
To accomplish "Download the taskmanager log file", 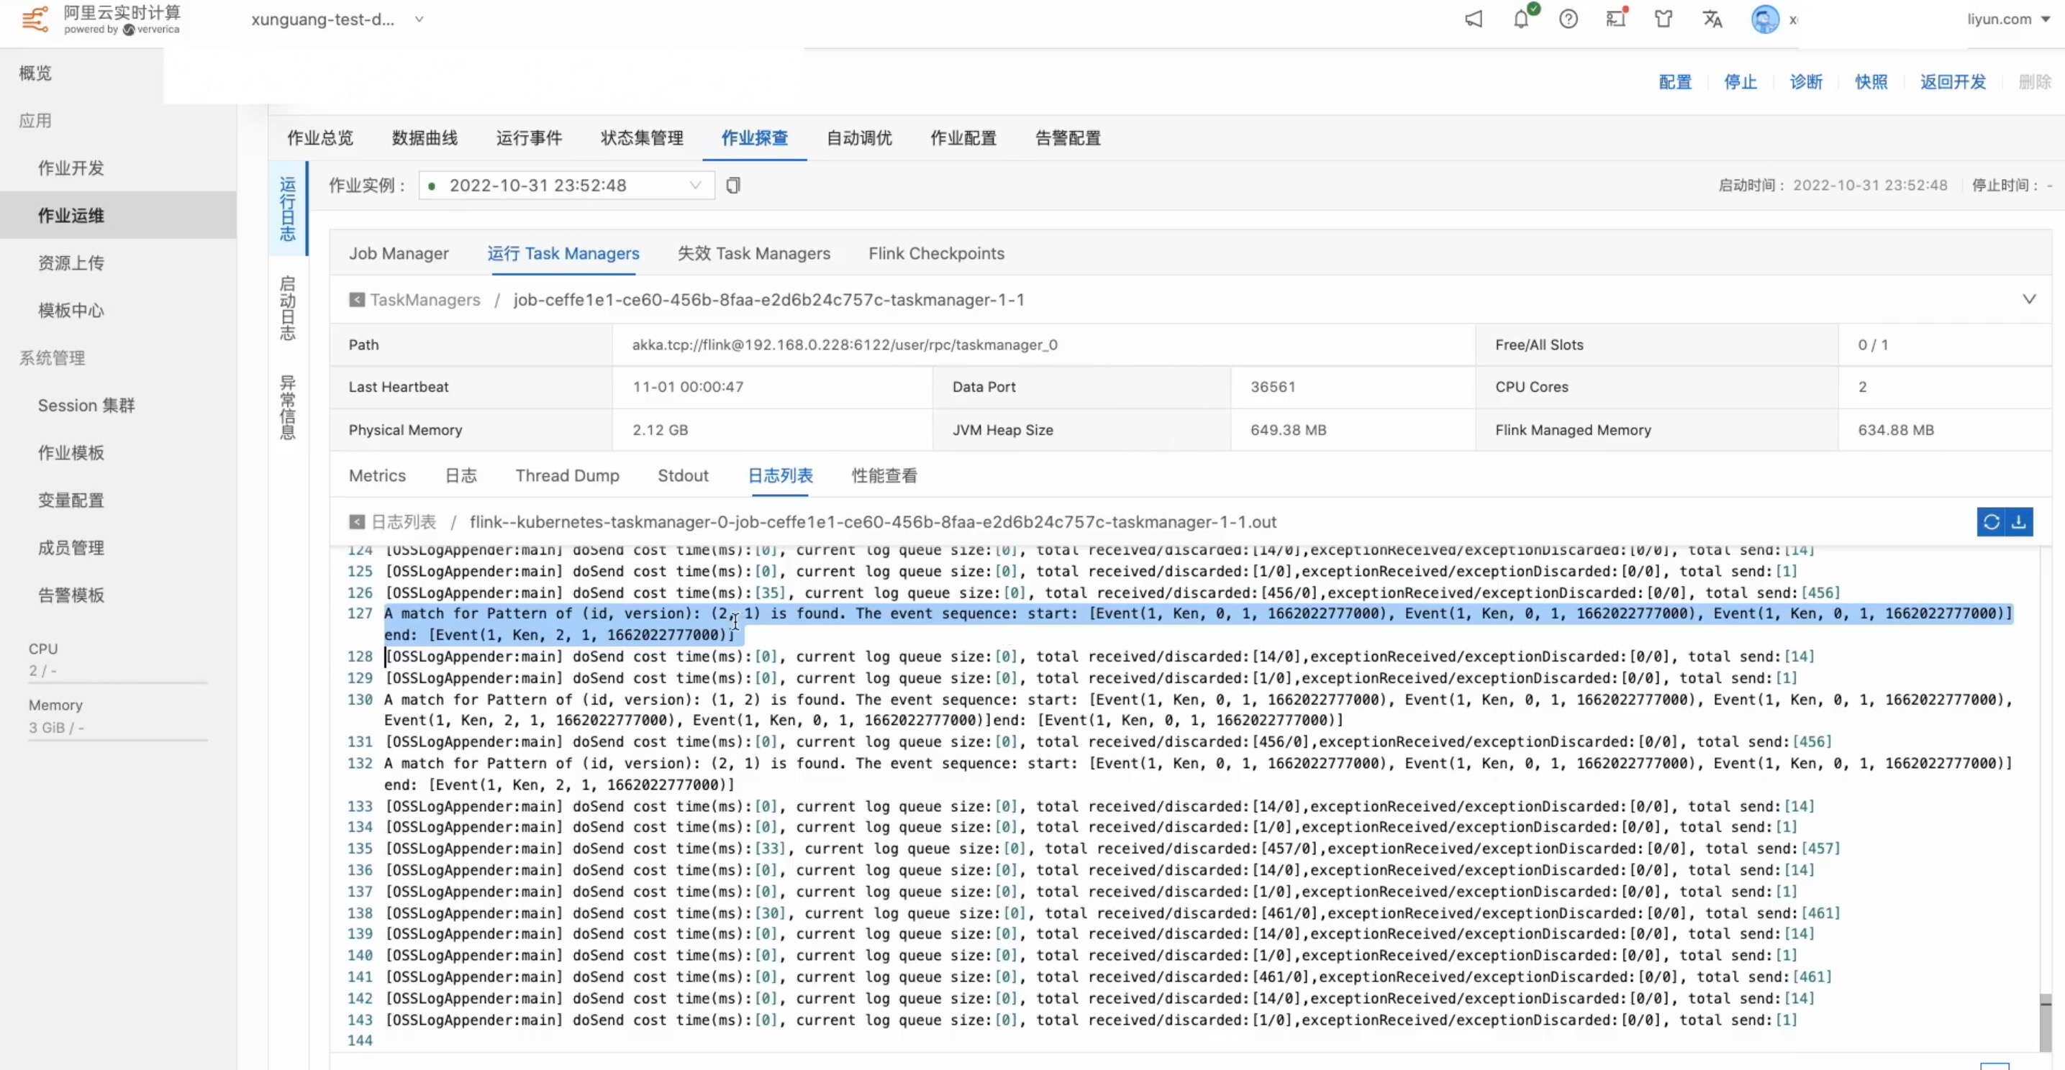I will pyautogui.click(x=2018, y=522).
